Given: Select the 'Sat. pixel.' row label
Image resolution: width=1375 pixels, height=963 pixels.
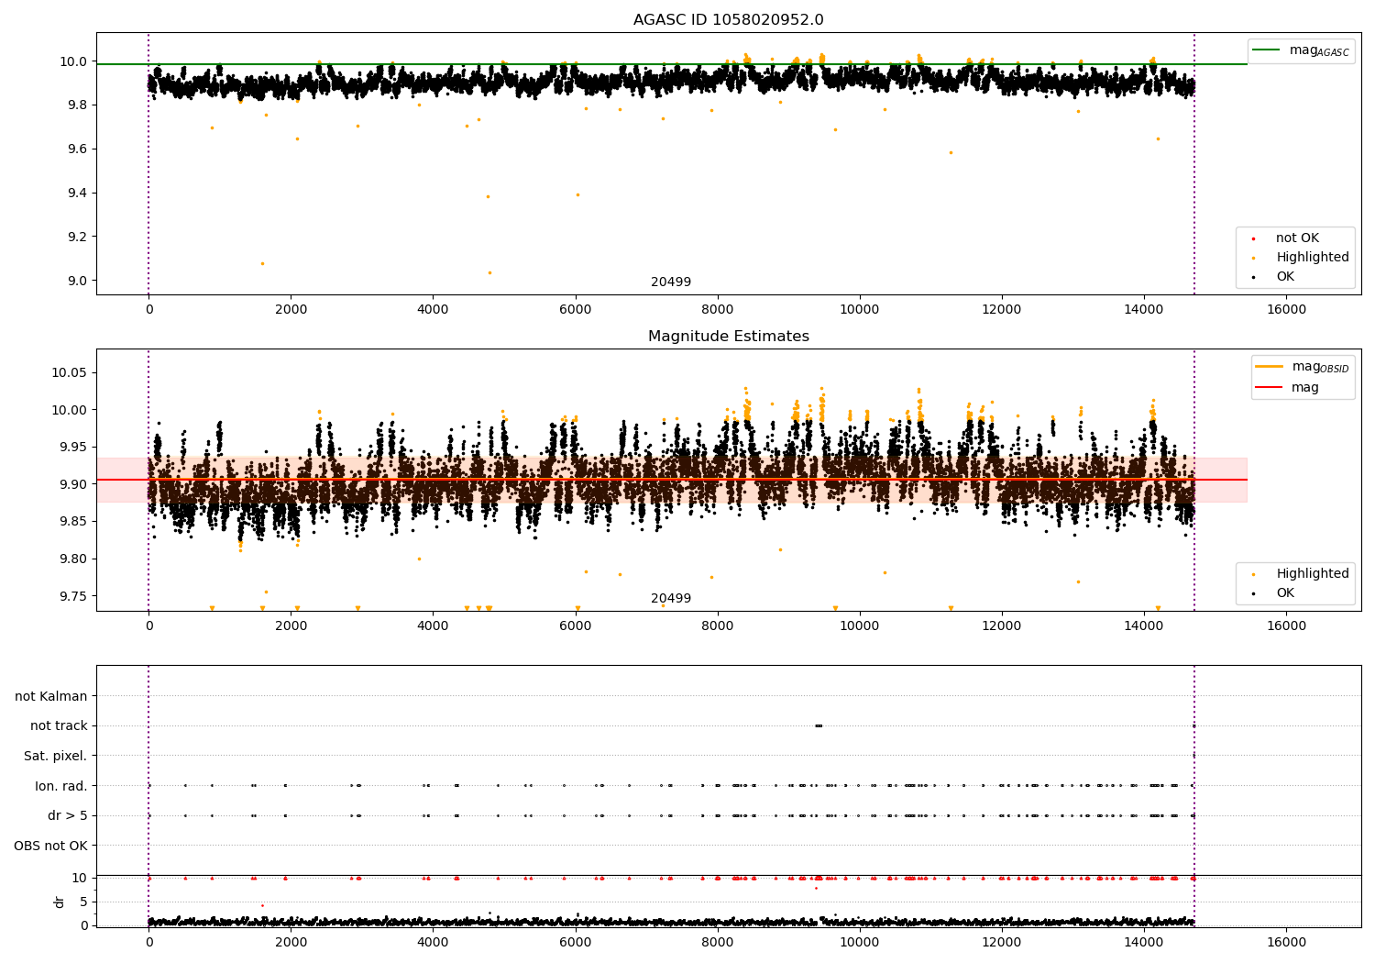Looking at the screenshot, I should coord(55,756).
